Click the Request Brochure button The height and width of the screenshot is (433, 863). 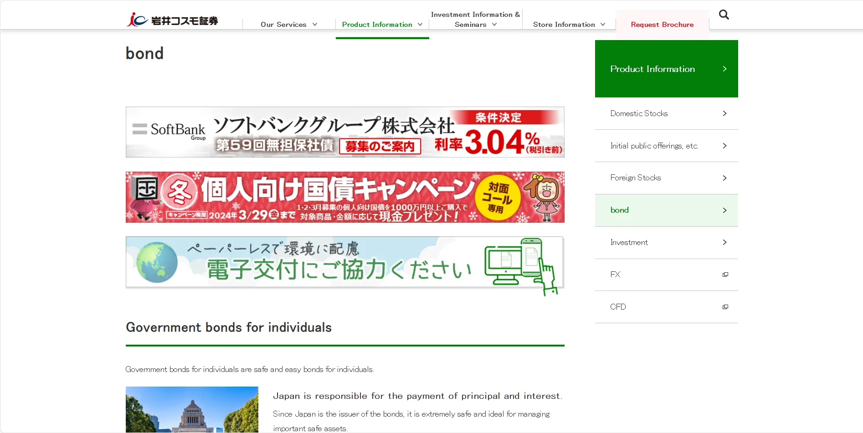(x=662, y=25)
